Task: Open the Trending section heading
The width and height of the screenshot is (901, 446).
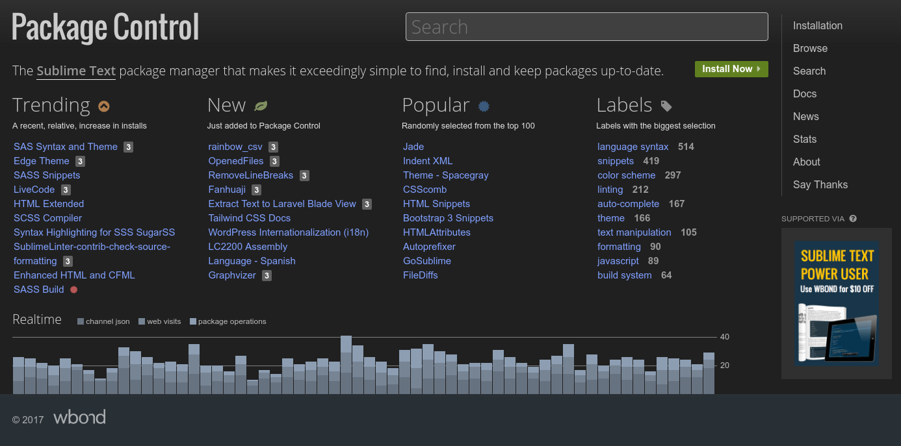Action: click(51, 105)
